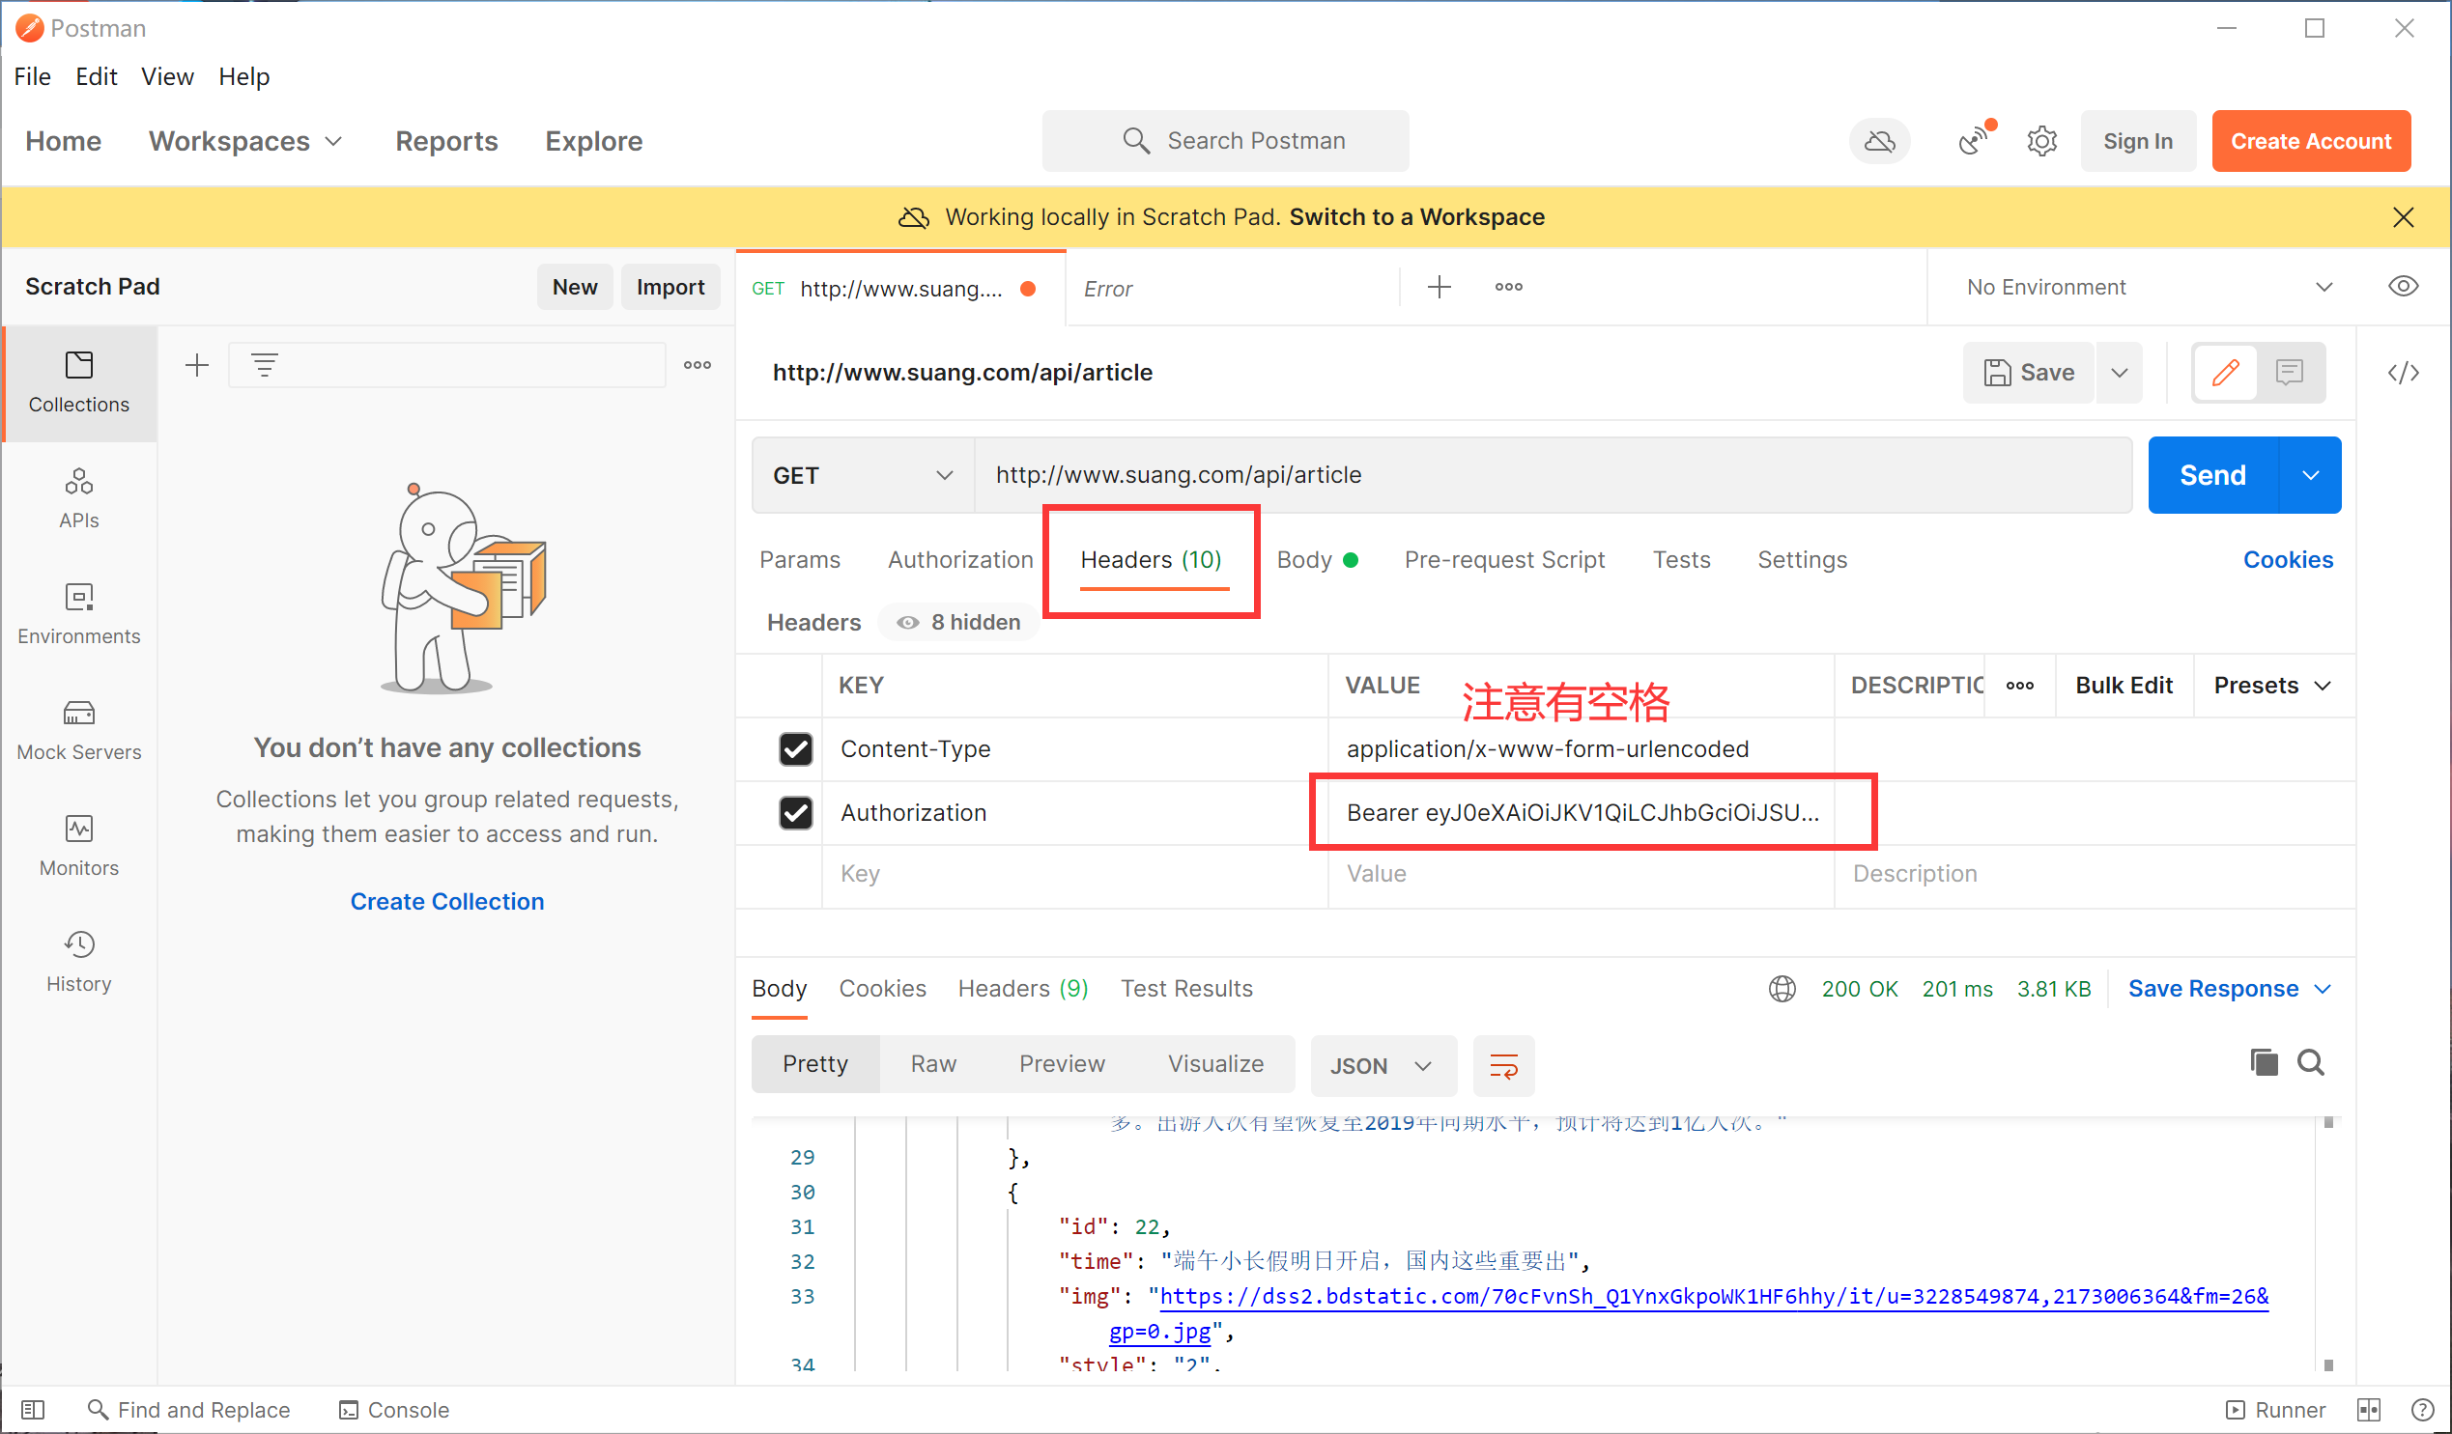Image resolution: width=2452 pixels, height=1434 pixels.
Task: Click Bulk Edit for headers
Action: pos(2124,685)
